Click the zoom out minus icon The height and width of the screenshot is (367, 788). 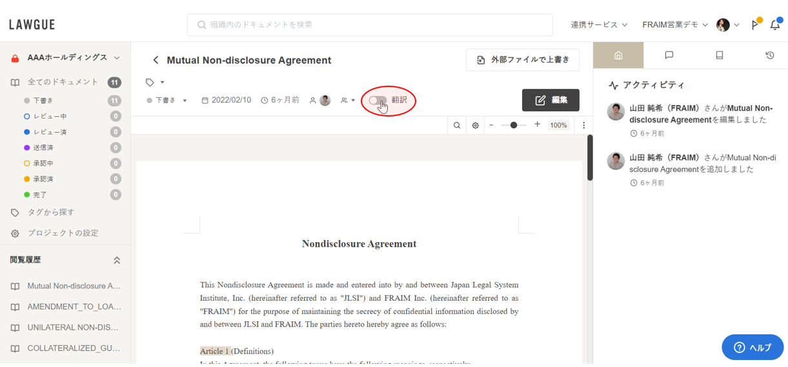[x=491, y=125]
